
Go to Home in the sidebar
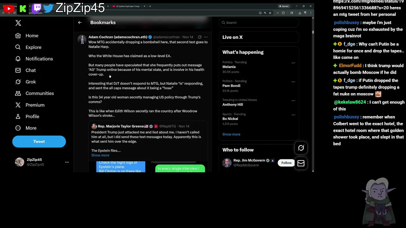tap(27, 36)
